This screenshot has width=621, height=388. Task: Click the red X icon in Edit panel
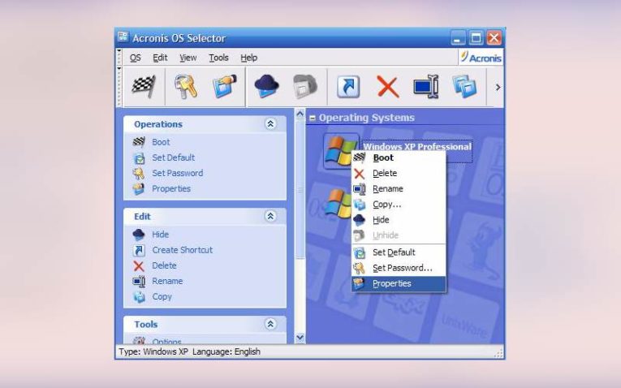pyautogui.click(x=139, y=265)
